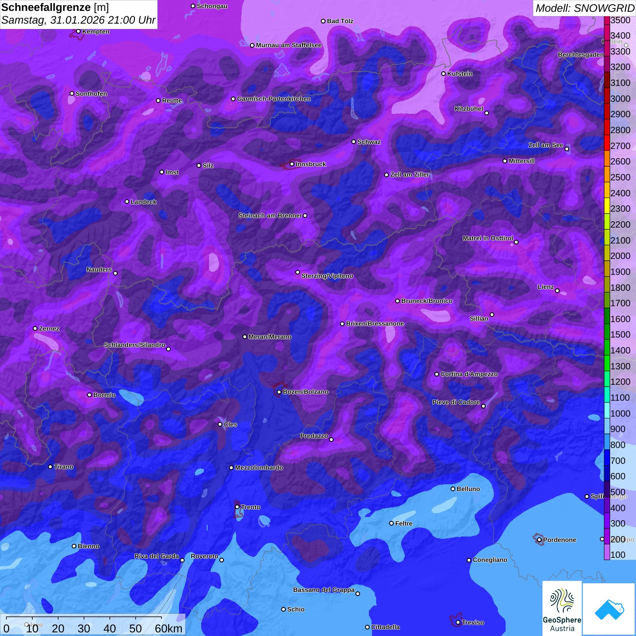The image size is (636, 636).
Task: Click the Bruneck/Brunico label
Action: click(427, 301)
